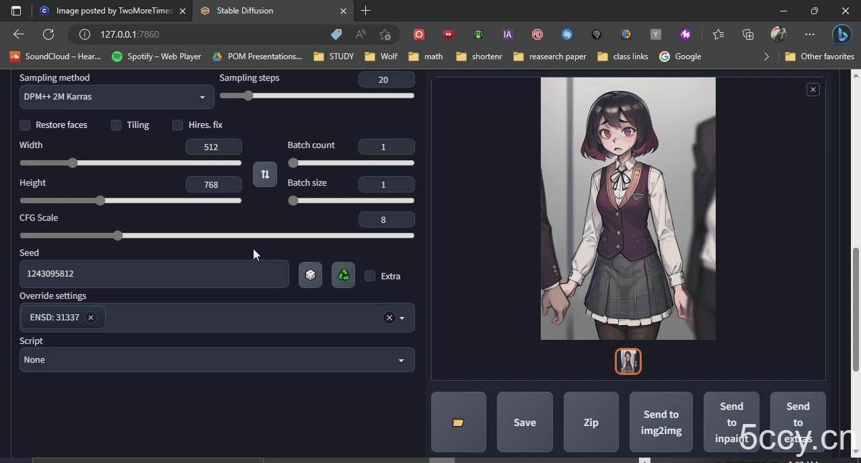The height and width of the screenshot is (463, 861).
Task: Swap width and height with arrows button
Action: pyautogui.click(x=264, y=174)
